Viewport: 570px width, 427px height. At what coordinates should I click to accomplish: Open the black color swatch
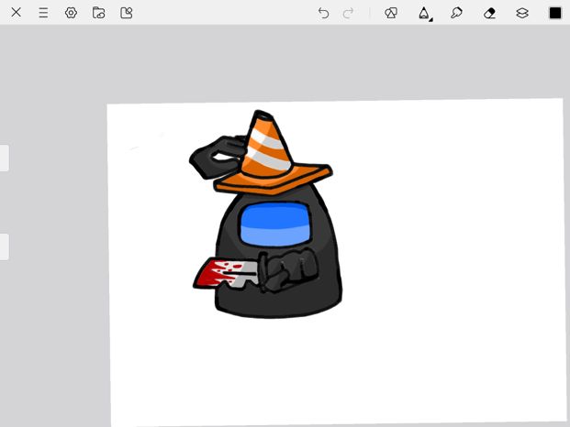point(555,13)
